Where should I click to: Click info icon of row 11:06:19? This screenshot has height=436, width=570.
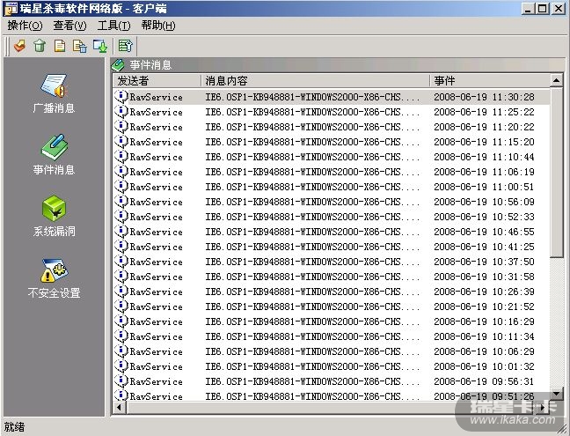point(121,172)
